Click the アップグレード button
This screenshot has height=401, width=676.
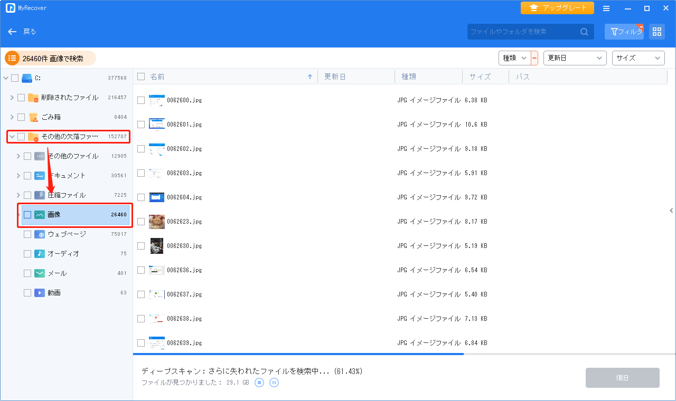tap(557, 8)
